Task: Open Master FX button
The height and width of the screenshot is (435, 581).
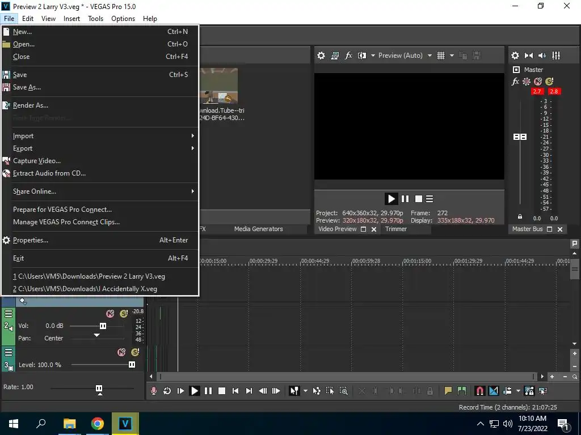Action: coord(515,82)
